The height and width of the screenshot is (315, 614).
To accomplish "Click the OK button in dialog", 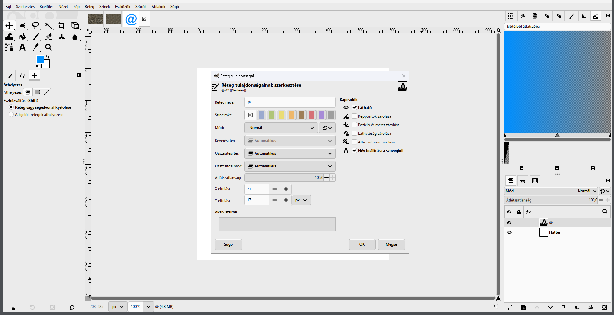I will [362, 244].
